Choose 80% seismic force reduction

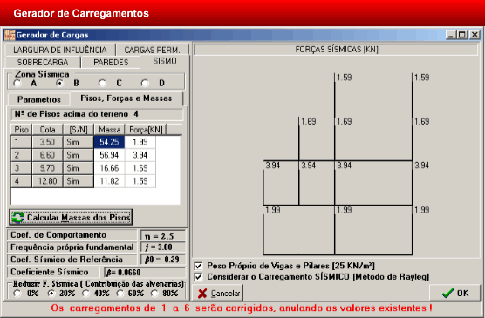(154, 294)
